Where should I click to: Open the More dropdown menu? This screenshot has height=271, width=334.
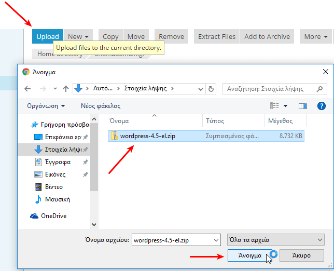[x=316, y=36]
